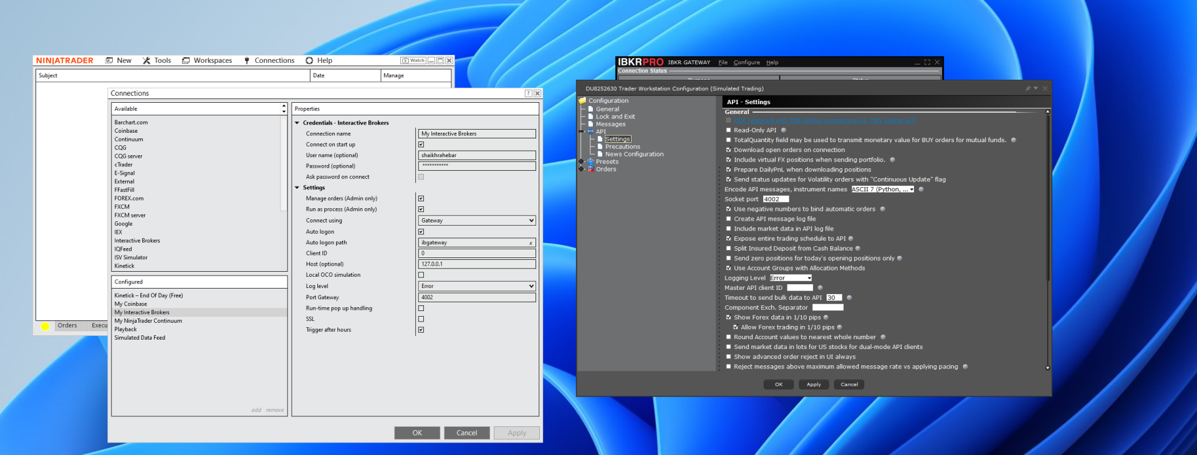Open the Logging Level dropdown in API Settings
Screen dimensions: 1197x455
[791, 278]
